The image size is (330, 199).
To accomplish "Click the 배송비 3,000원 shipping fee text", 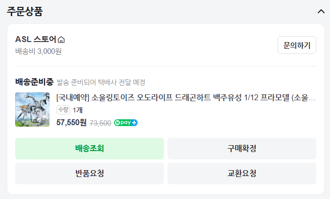I will (x=38, y=51).
